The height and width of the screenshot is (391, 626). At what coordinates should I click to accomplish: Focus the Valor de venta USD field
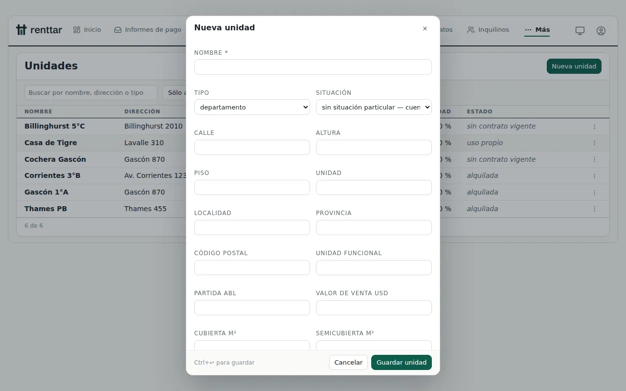(x=374, y=307)
